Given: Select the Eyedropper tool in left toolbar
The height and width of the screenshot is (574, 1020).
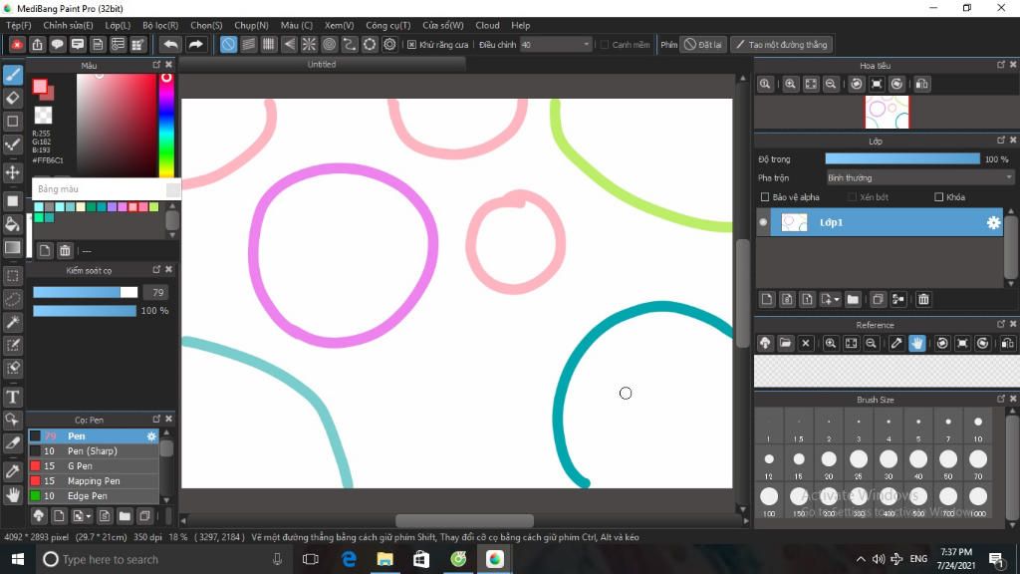Looking at the screenshot, I should [x=12, y=471].
